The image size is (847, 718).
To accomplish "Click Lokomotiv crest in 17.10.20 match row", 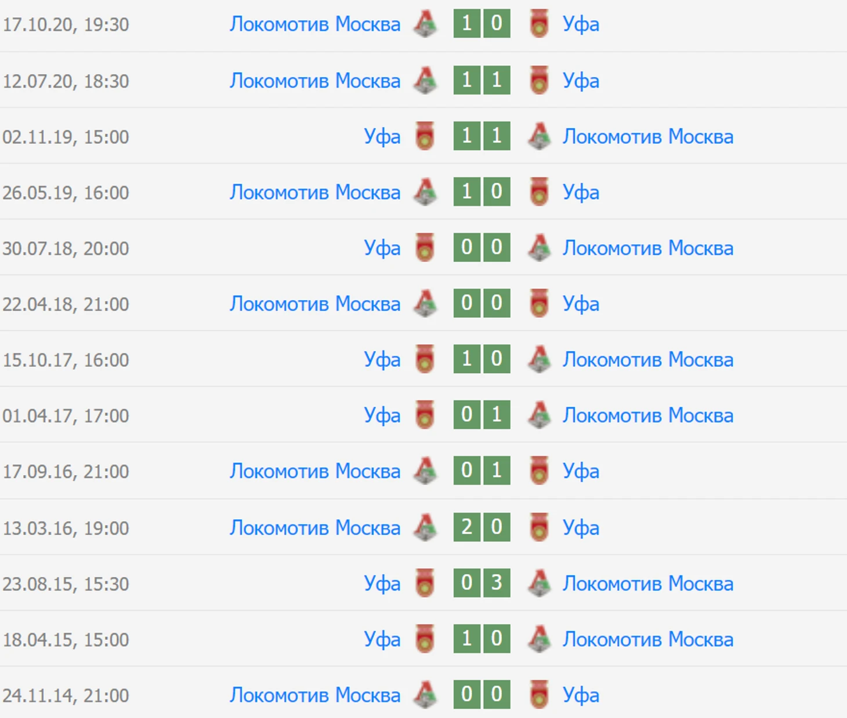I will [x=425, y=24].
